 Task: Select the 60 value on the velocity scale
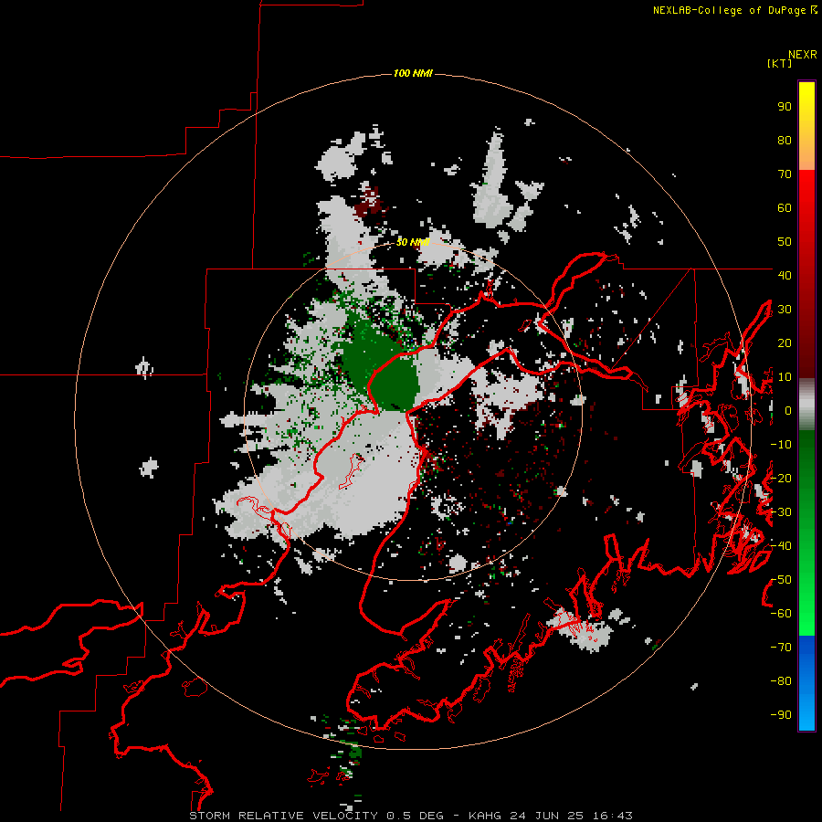[785, 208]
